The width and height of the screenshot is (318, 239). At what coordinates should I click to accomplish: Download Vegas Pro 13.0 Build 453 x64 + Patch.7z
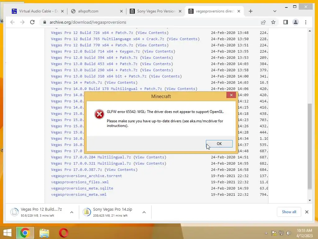pos(94,64)
